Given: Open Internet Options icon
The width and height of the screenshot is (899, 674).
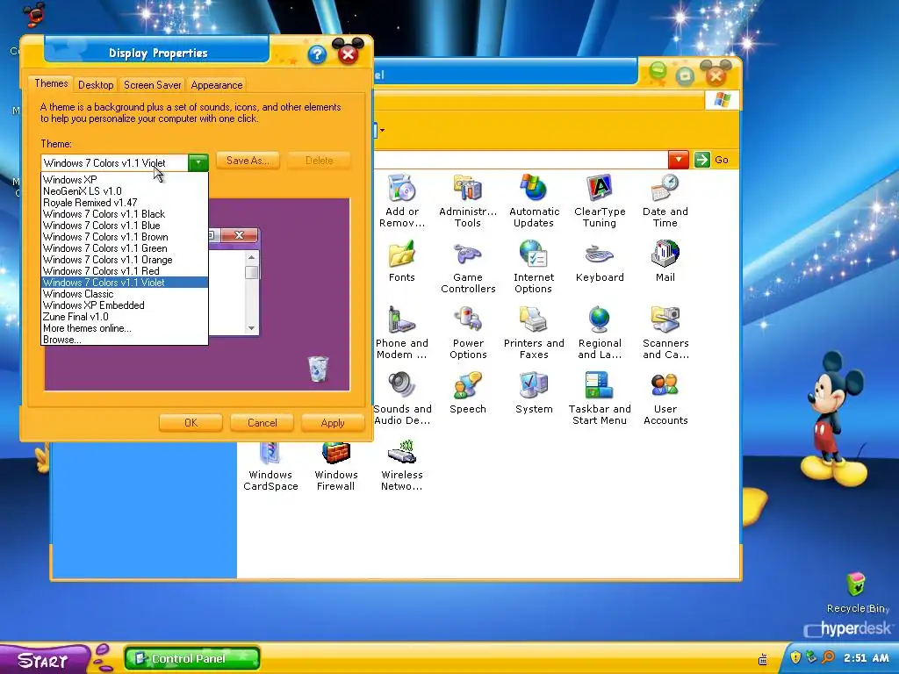Looking at the screenshot, I should (x=534, y=255).
